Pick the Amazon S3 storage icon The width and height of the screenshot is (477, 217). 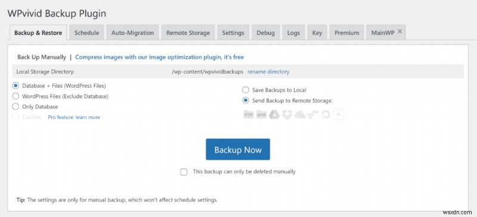pyautogui.click(x=312, y=114)
